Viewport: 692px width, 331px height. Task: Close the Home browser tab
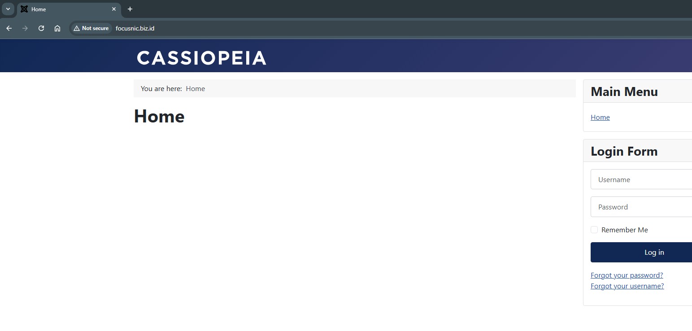tap(114, 9)
